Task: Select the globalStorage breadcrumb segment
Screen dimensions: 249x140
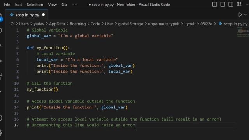Action: pyautogui.click(x=130, y=24)
